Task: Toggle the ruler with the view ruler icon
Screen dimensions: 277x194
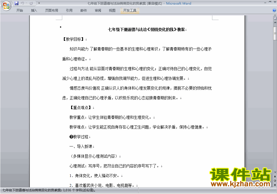Action: click(275, 18)
